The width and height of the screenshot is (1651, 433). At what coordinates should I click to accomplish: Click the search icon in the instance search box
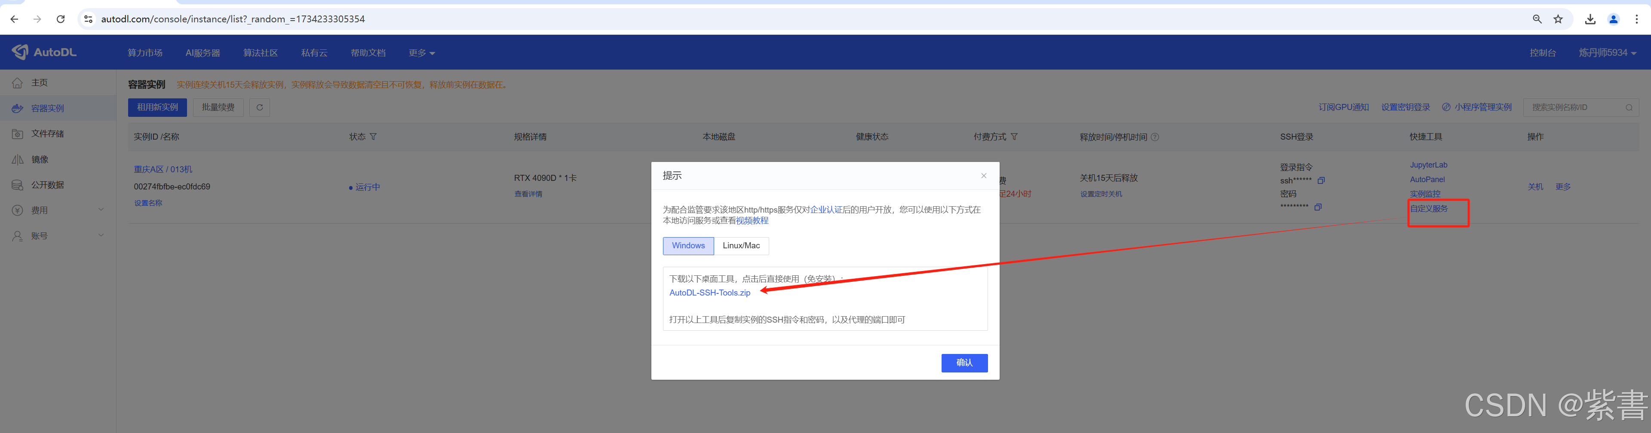point(1629,108)
